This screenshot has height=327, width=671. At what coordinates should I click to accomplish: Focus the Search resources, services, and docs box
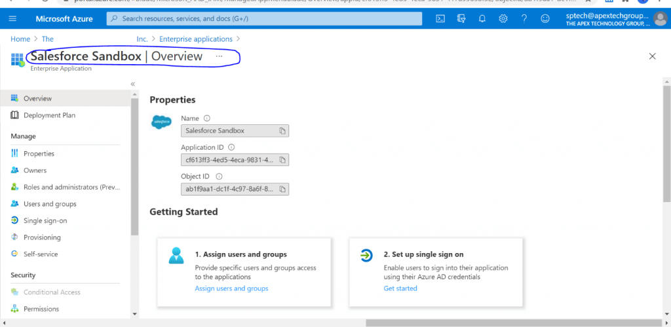[264, 19]
